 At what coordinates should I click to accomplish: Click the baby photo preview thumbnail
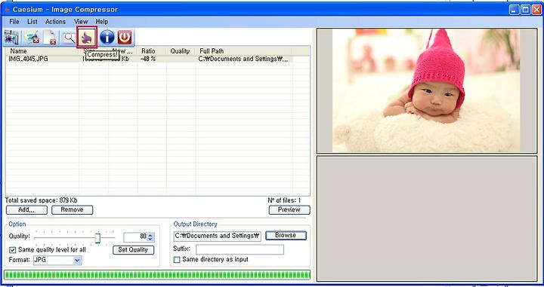(426, 90)
